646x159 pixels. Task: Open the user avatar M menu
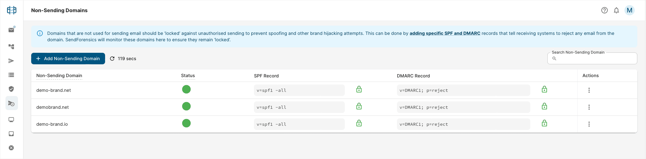click(630, 10)
